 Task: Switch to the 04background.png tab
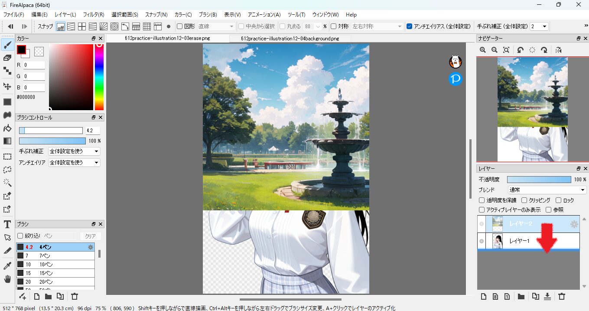point(290,38)
